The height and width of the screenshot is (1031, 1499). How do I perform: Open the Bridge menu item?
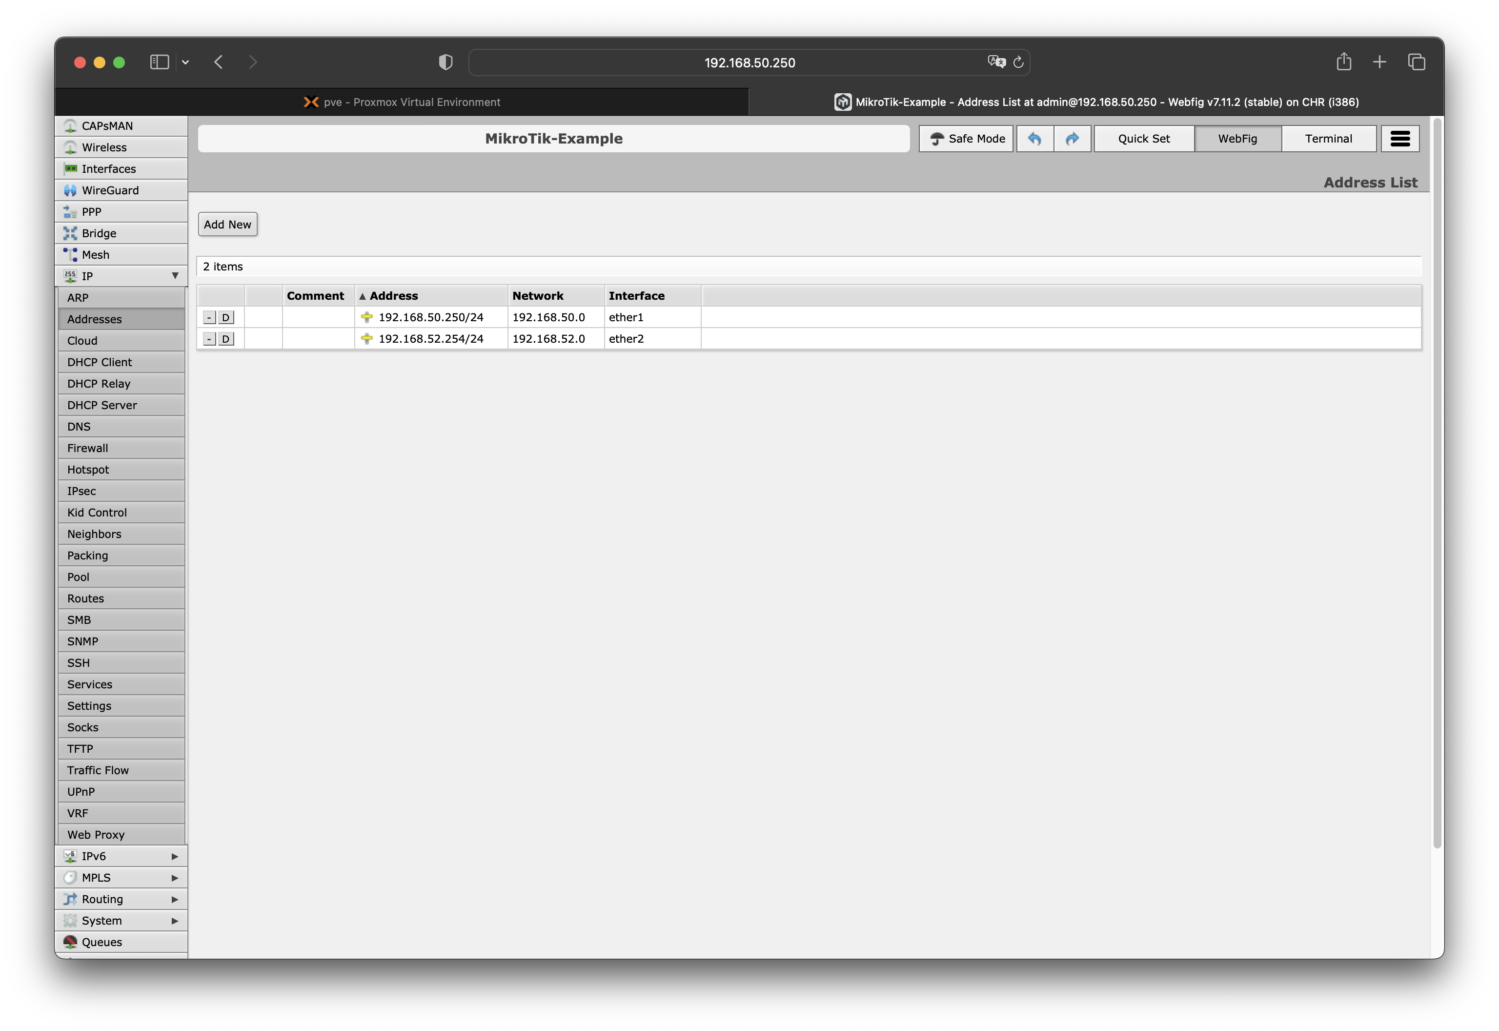click(99, 233)
